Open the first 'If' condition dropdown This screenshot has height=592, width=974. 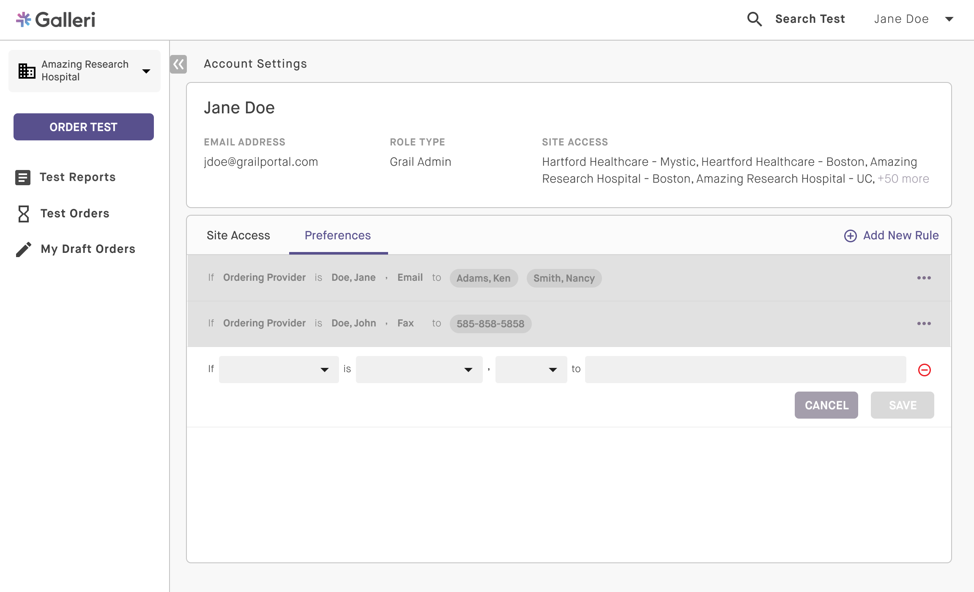point(279,370)
